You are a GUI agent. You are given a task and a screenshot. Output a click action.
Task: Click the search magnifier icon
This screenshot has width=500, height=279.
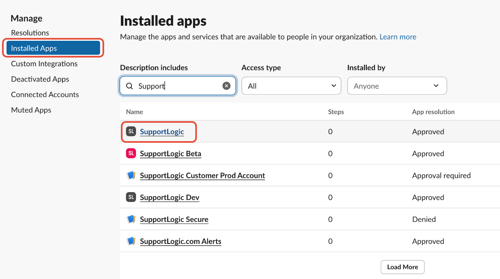coord(129,86)
